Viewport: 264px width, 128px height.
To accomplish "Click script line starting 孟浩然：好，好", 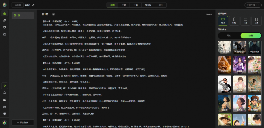I will tap(68, 114).
